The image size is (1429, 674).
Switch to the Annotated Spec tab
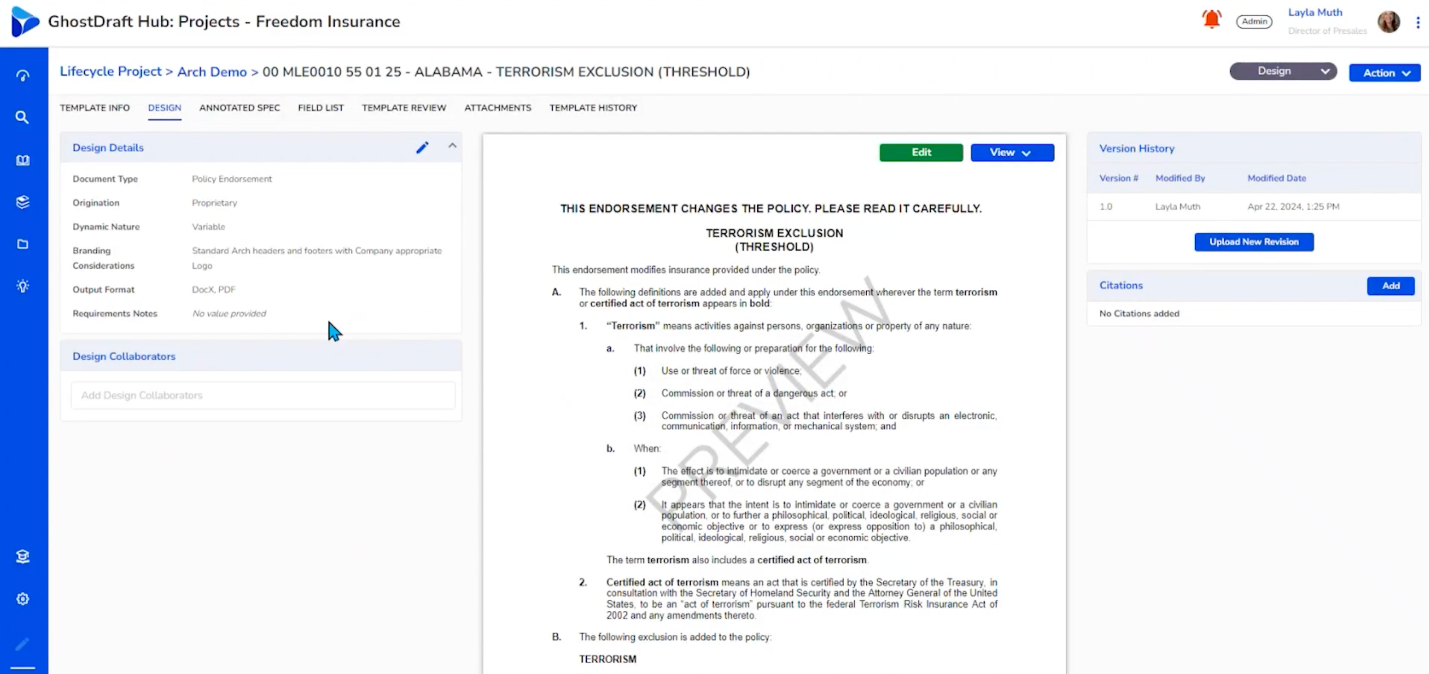click(239, 108)
